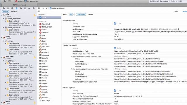The width and height of the screenshot is (187, 105).
Task: Click the Wave group warning icon
Action: pos(34,102)
